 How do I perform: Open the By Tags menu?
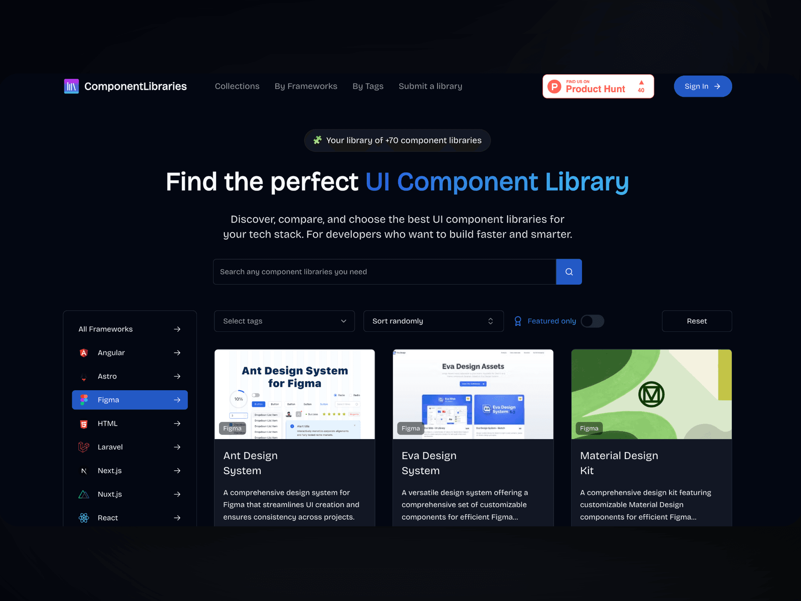(368, 86)
